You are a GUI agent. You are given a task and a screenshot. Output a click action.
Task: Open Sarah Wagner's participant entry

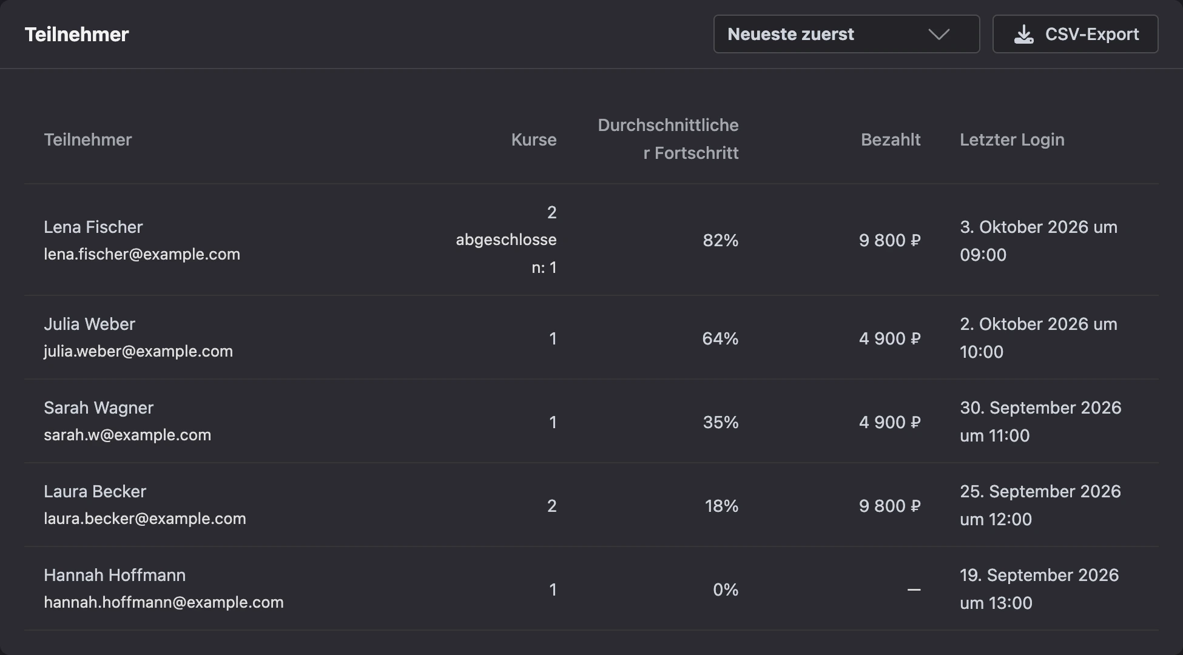pyautogui.click(x=591, y=422)
